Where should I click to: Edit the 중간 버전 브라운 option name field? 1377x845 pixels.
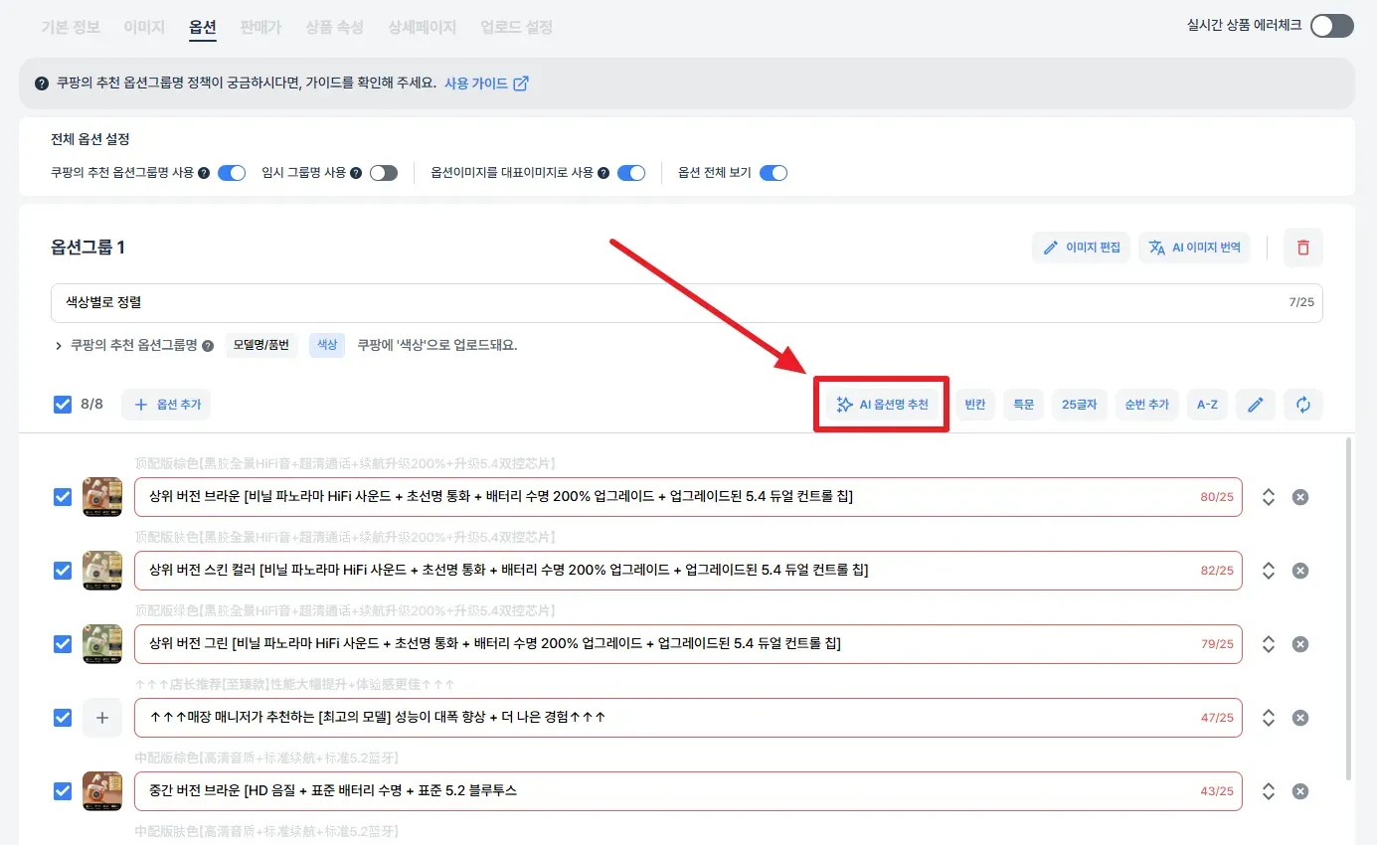point(688,791)
